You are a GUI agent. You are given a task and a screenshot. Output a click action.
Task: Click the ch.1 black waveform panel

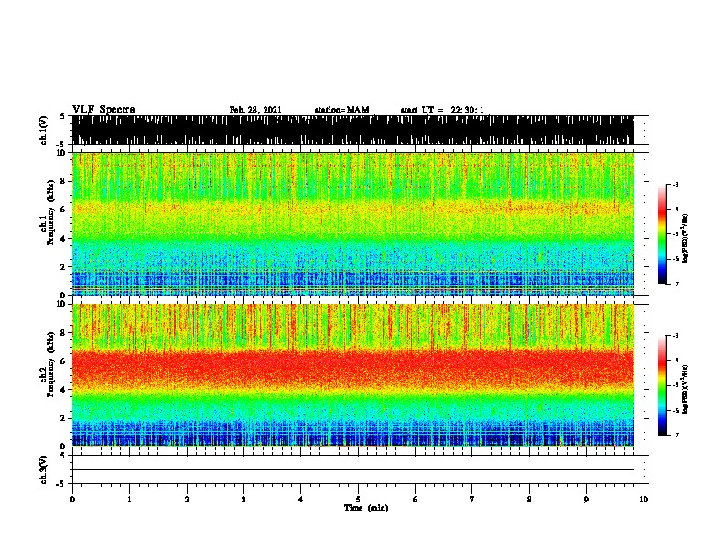(x=352, y=130)
